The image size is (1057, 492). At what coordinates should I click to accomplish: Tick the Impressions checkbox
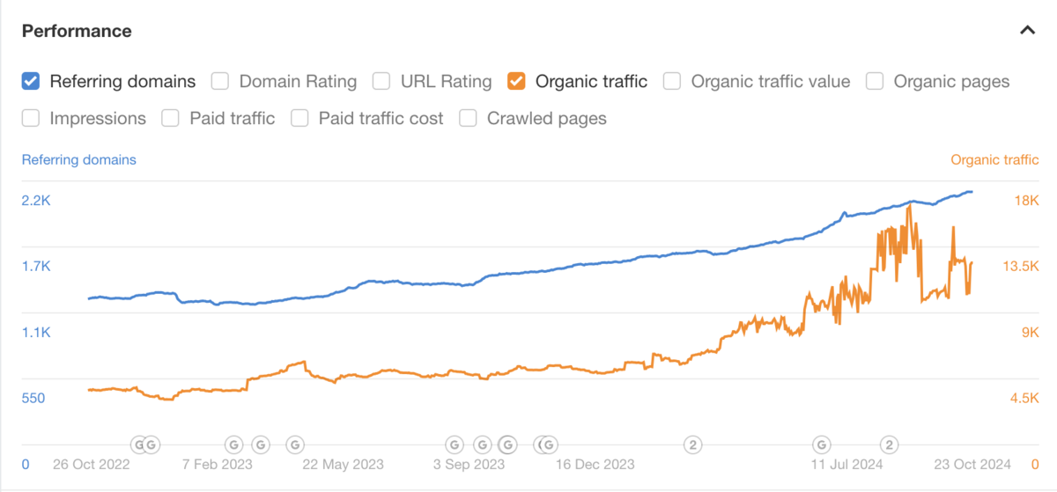pyautogui.click(x=31, y=118)
